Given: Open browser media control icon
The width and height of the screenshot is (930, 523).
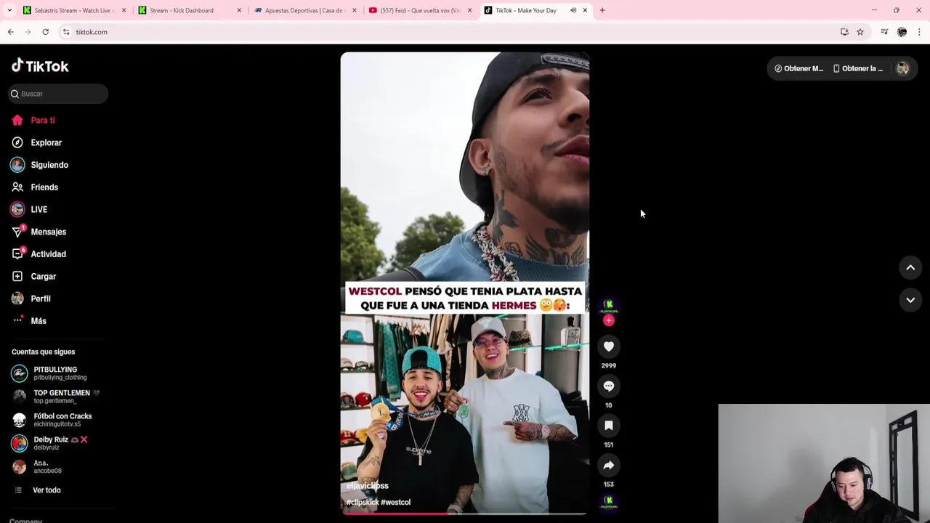Looking at the screenshot, I should point(884,32).
